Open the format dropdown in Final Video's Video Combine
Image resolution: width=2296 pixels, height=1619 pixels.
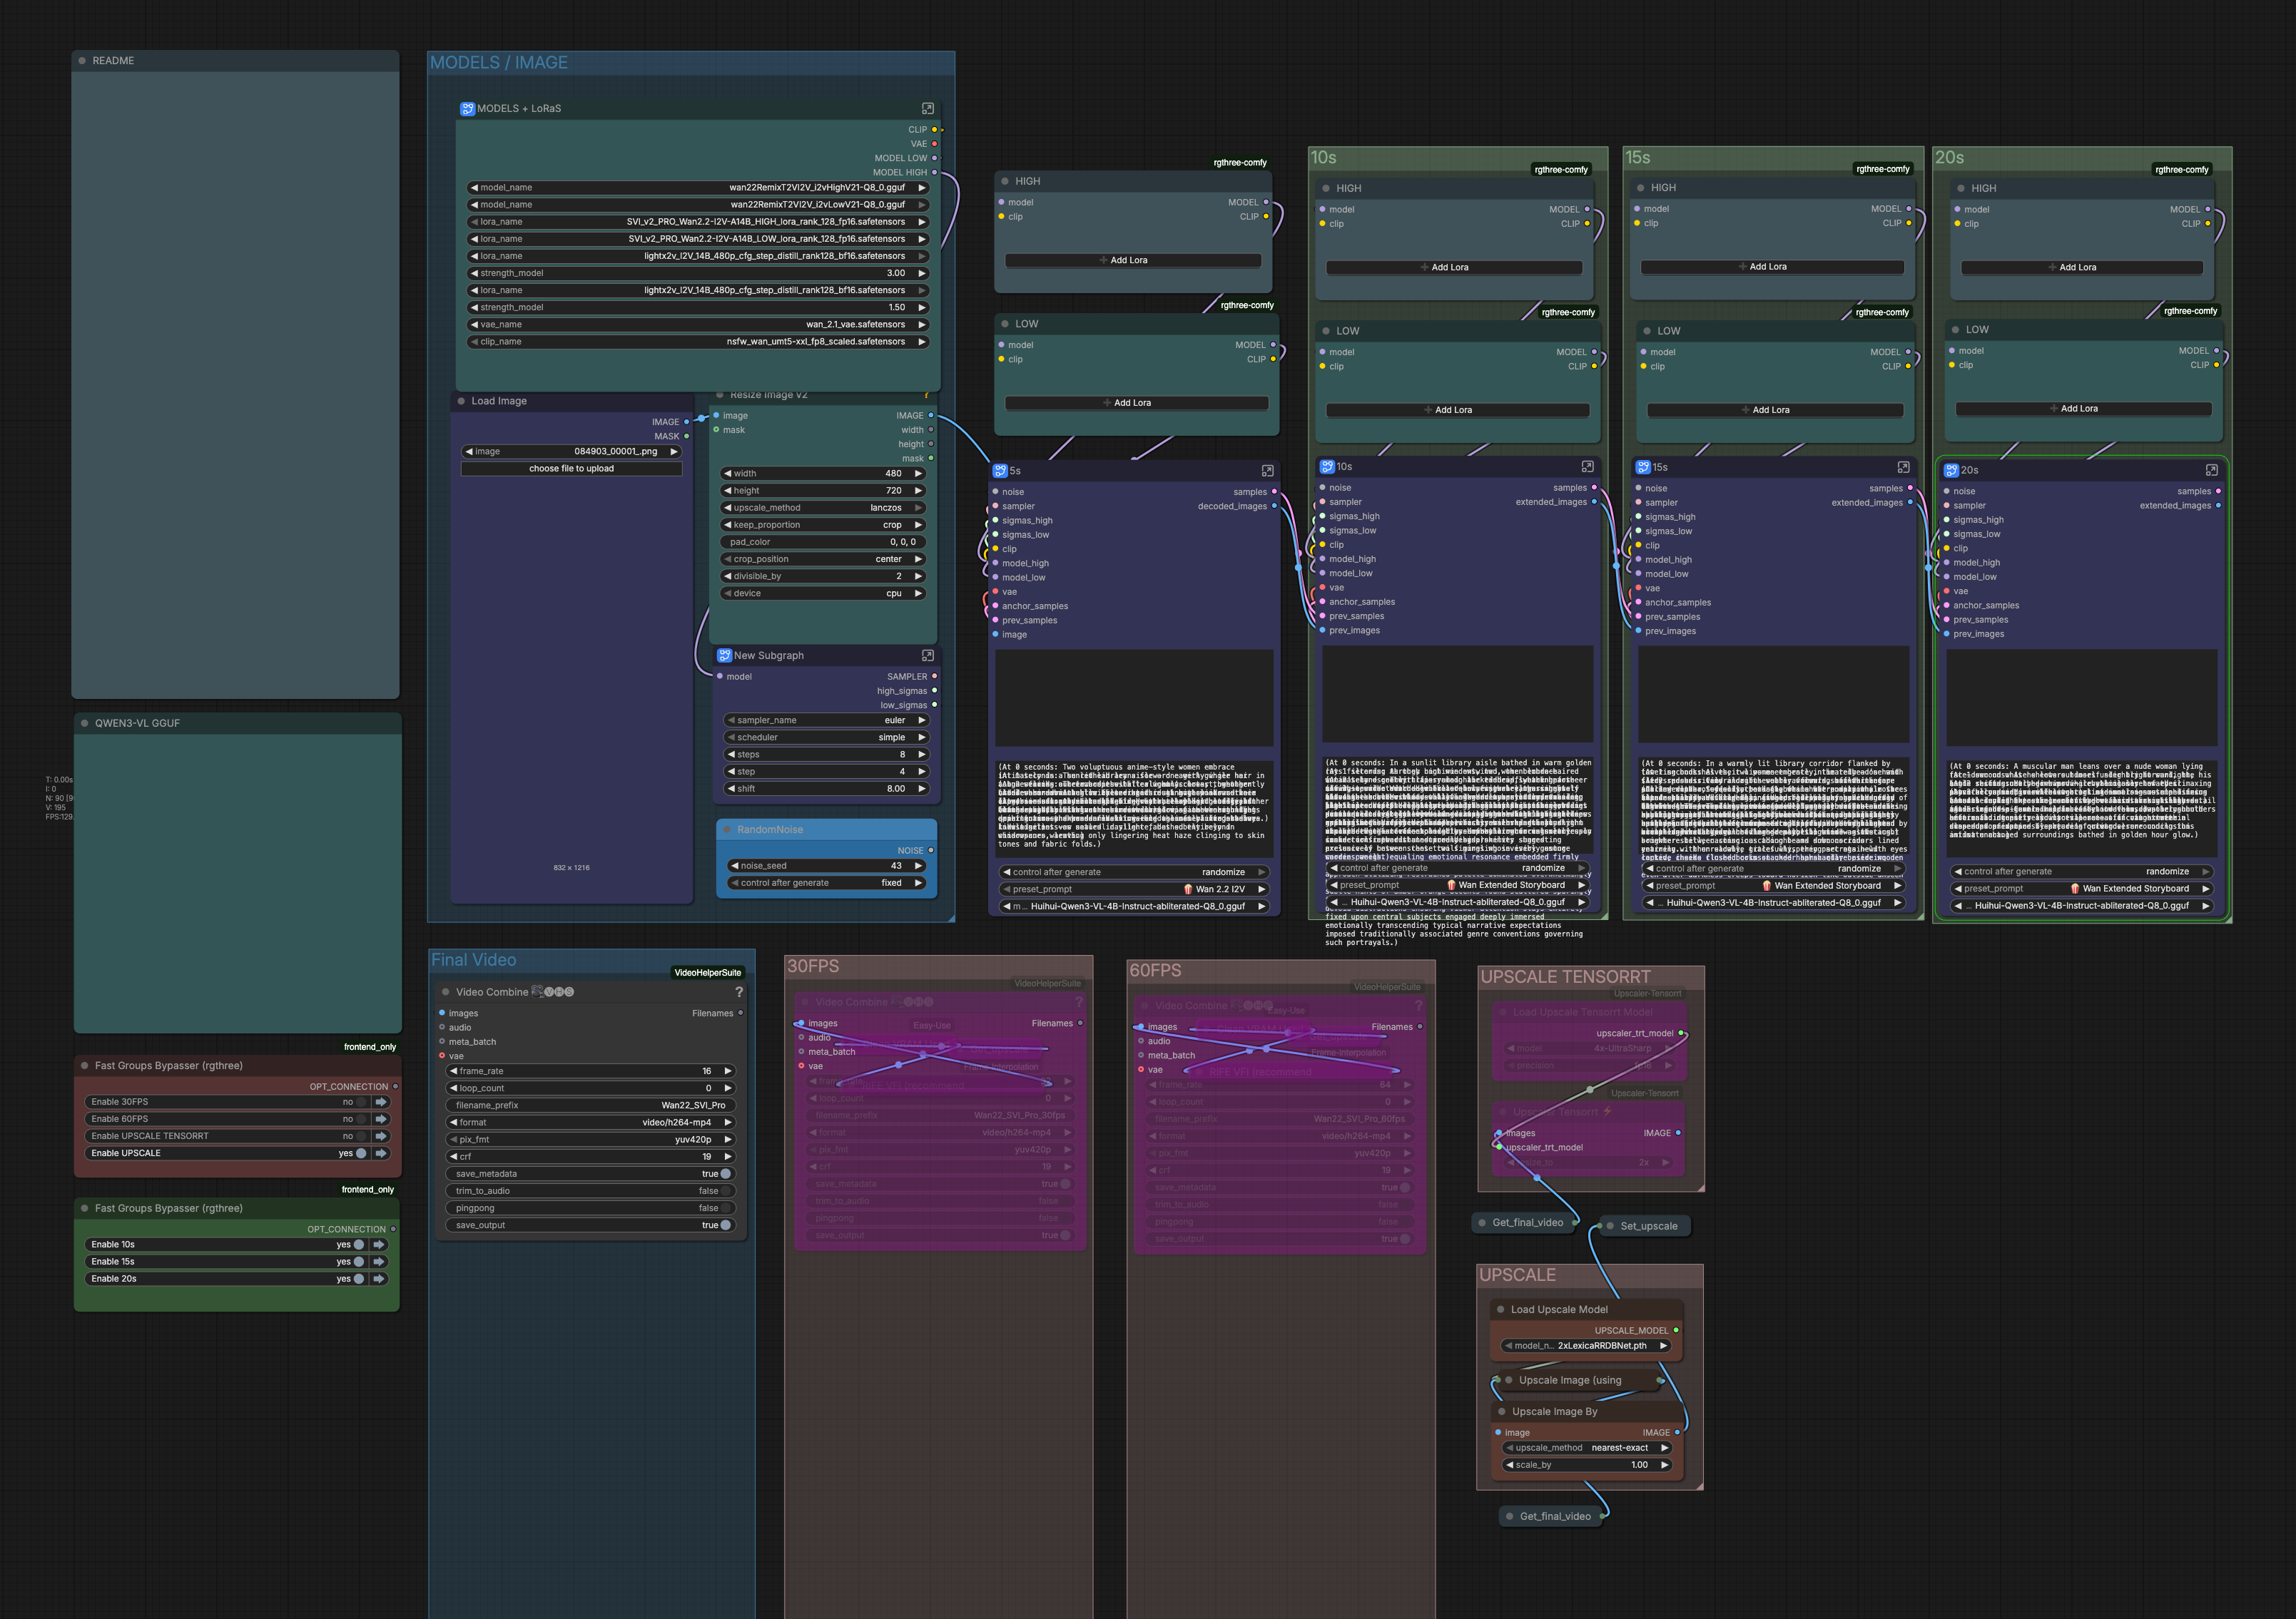click(590, 1121)
